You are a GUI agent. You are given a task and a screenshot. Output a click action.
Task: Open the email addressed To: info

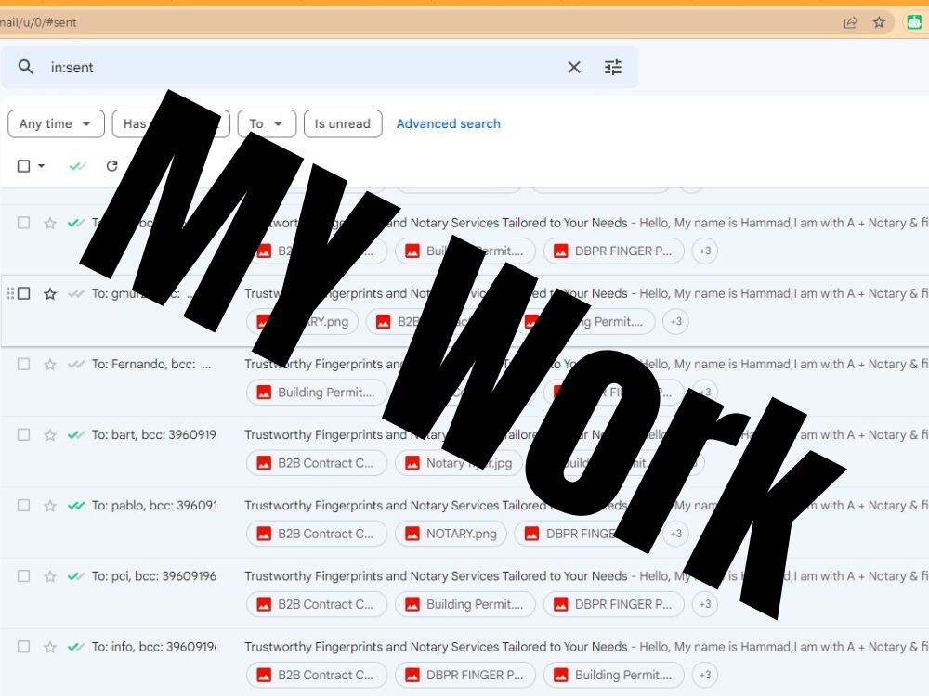point(464,664)
